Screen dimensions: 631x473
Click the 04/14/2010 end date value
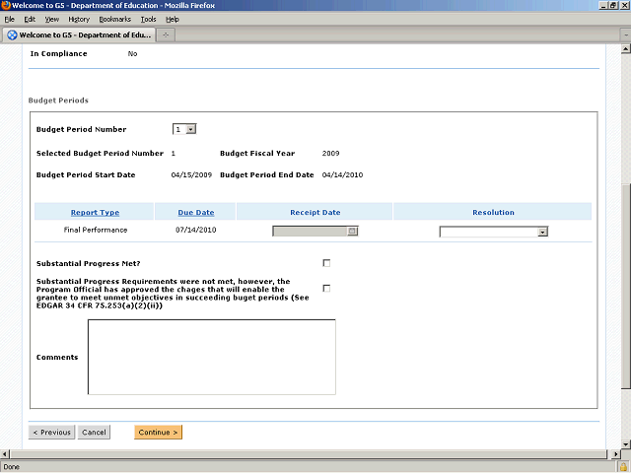click(342, 175)
